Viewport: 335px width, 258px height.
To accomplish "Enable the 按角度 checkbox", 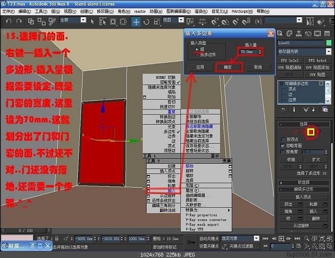I will pos(283,151).
